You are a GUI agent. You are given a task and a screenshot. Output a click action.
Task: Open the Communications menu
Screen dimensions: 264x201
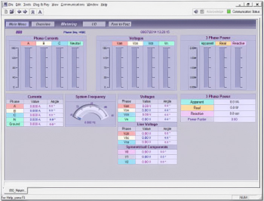click(72, 5)
